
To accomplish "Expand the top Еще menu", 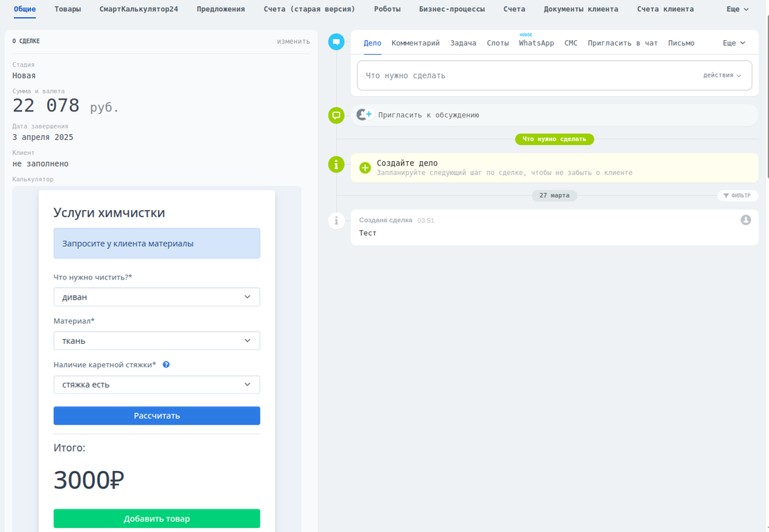I will point(737,9).
